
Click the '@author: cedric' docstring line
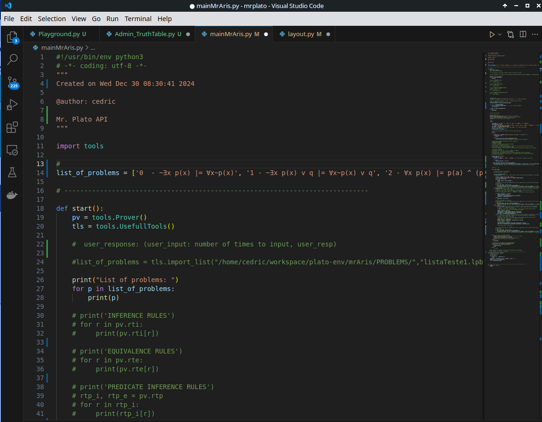(86, 101)
